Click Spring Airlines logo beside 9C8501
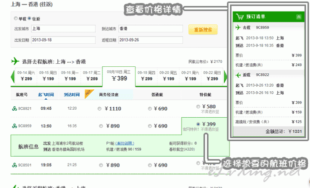 click(x=14, y=165)
